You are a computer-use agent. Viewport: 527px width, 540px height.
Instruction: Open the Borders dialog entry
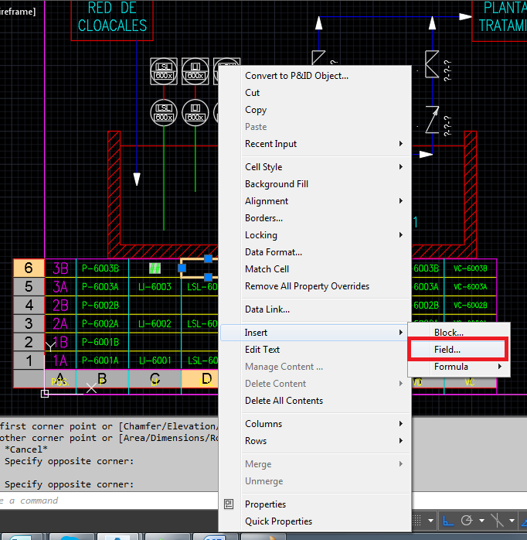click(x=315, y=218)
